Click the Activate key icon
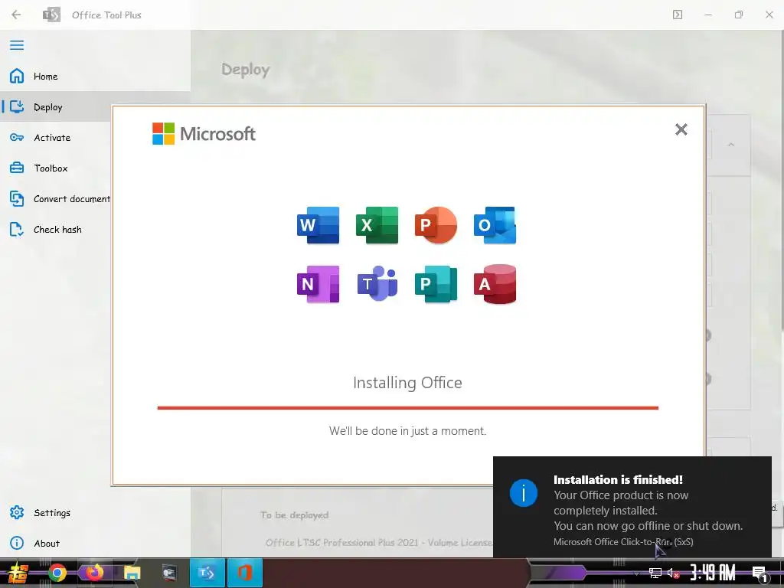Screen dimensions: 784x588 [17, 138]
